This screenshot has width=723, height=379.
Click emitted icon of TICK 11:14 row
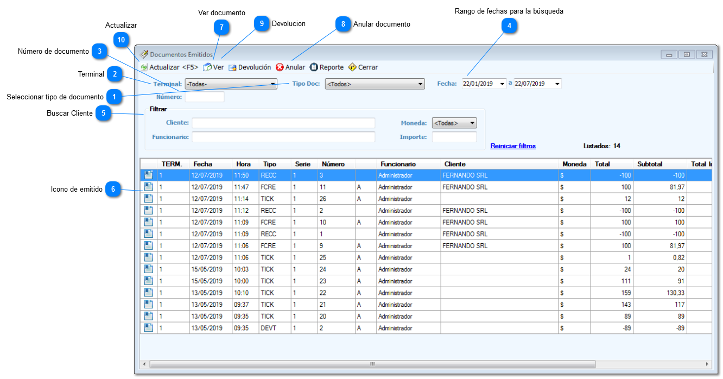tap(148, 199)
